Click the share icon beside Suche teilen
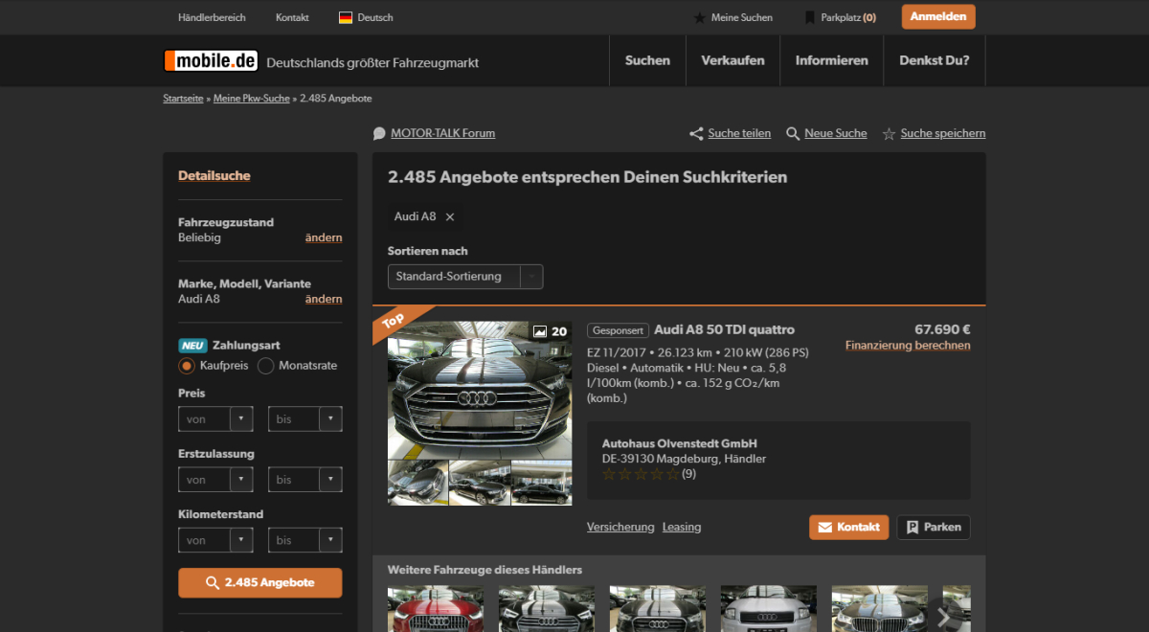Screen dimensions: 1149x632 696,134
